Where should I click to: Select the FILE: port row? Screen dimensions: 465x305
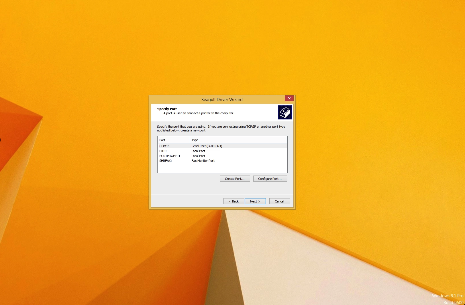222,151
